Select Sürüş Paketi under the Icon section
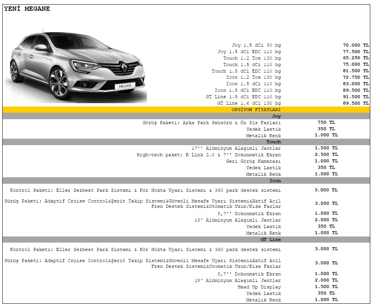This screenshot has width=376, height=306. tap(143, 204)
